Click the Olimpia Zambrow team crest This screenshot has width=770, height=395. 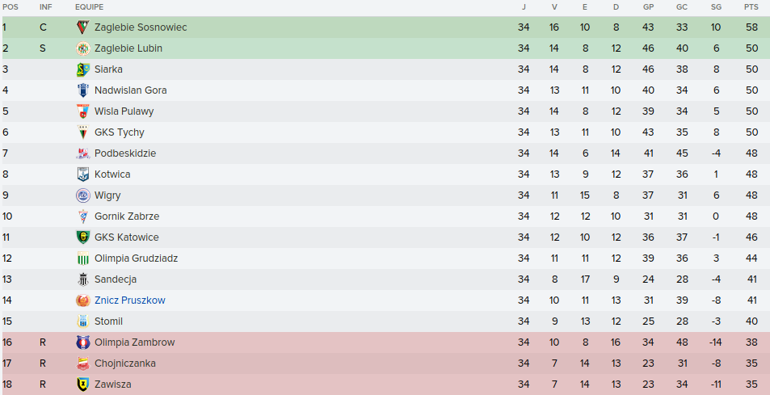tap(82, 342)
